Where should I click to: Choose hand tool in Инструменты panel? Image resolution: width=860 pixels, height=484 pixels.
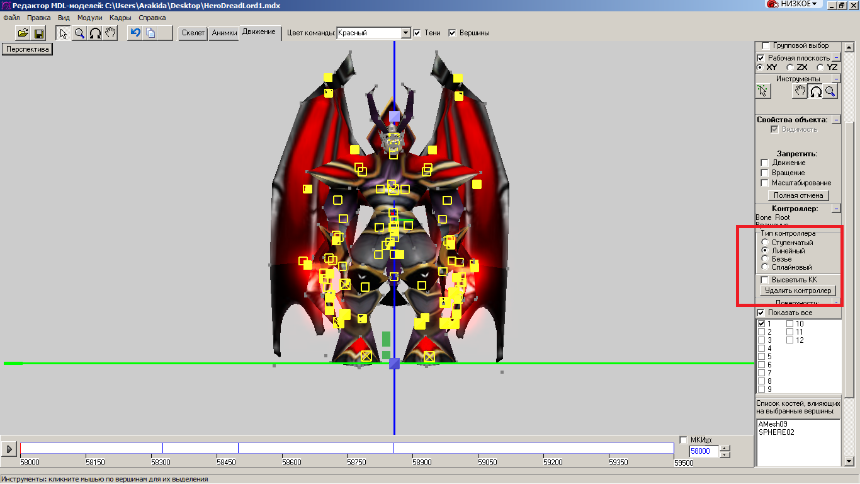(x=800, y=91)
